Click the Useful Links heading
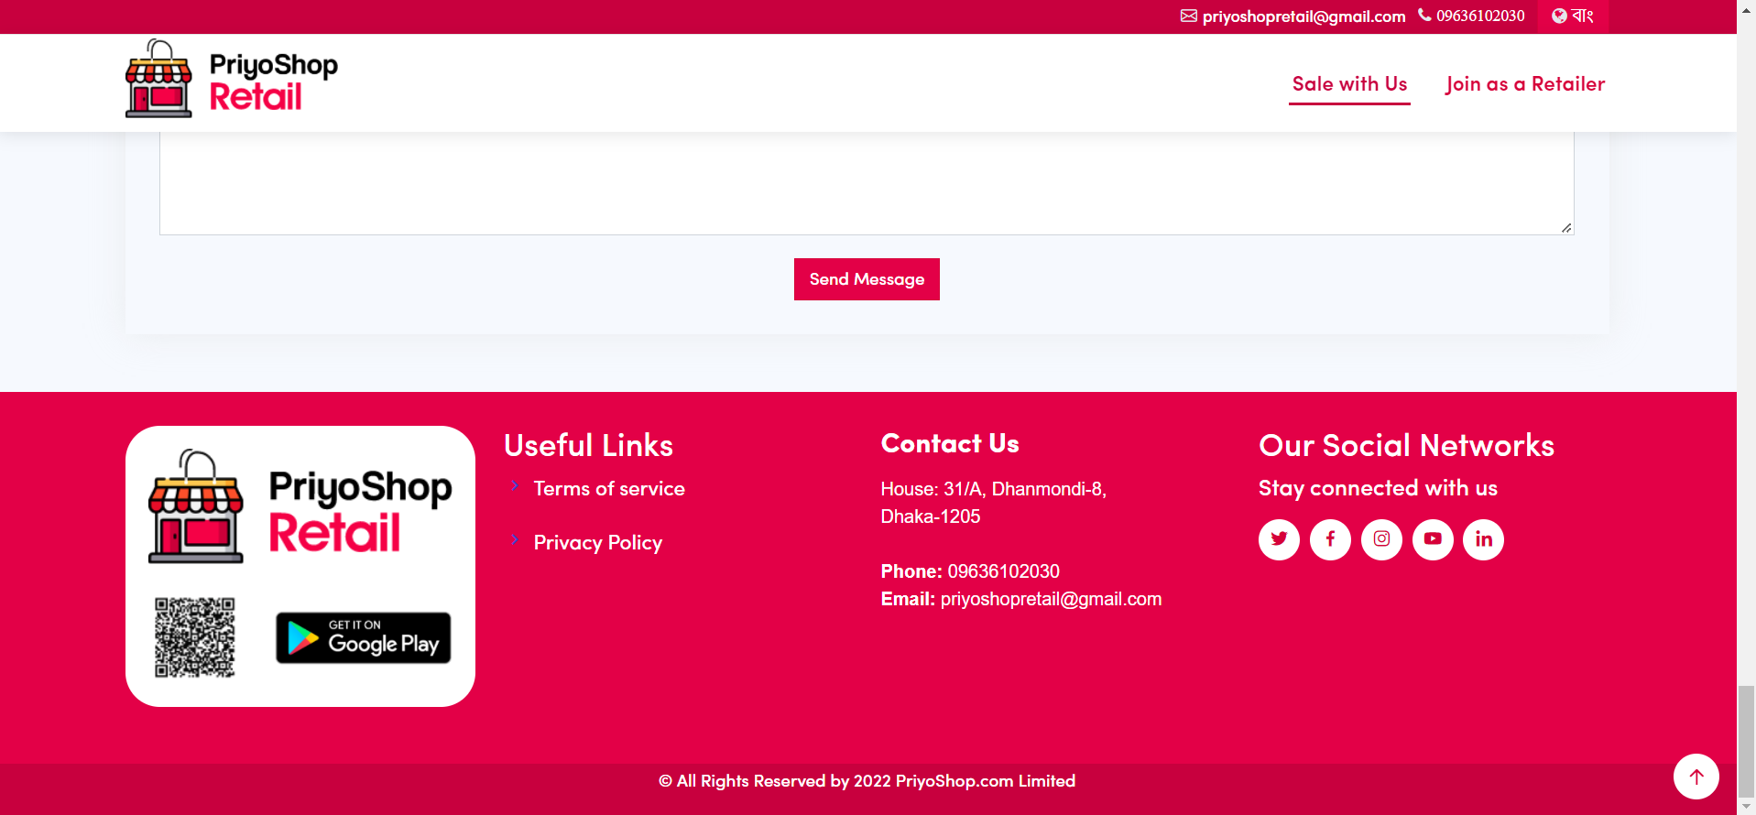 coord(588,445)
